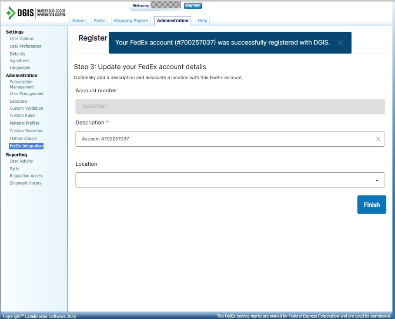This screenshot has width=395, height=319.
Task: Switch to the Parts tab
Action: (99, 20)
